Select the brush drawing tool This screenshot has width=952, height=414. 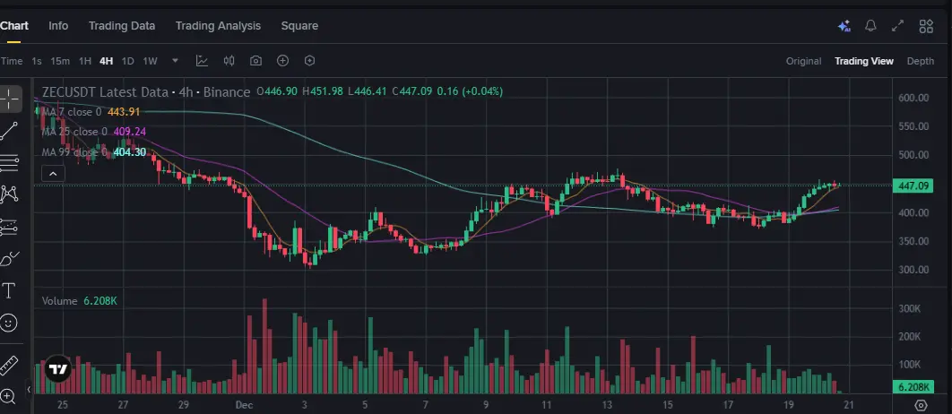[10, 259]
